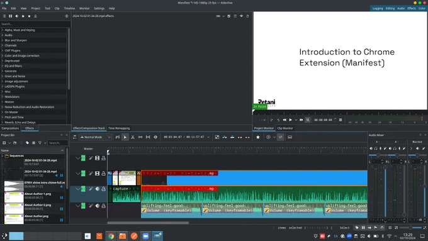
Task: Toggle the audio mixer button in timeline toolbar
Action: click(280, 137)
